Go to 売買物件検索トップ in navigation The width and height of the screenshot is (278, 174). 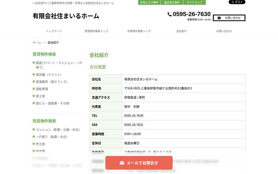tap(139, 31)
